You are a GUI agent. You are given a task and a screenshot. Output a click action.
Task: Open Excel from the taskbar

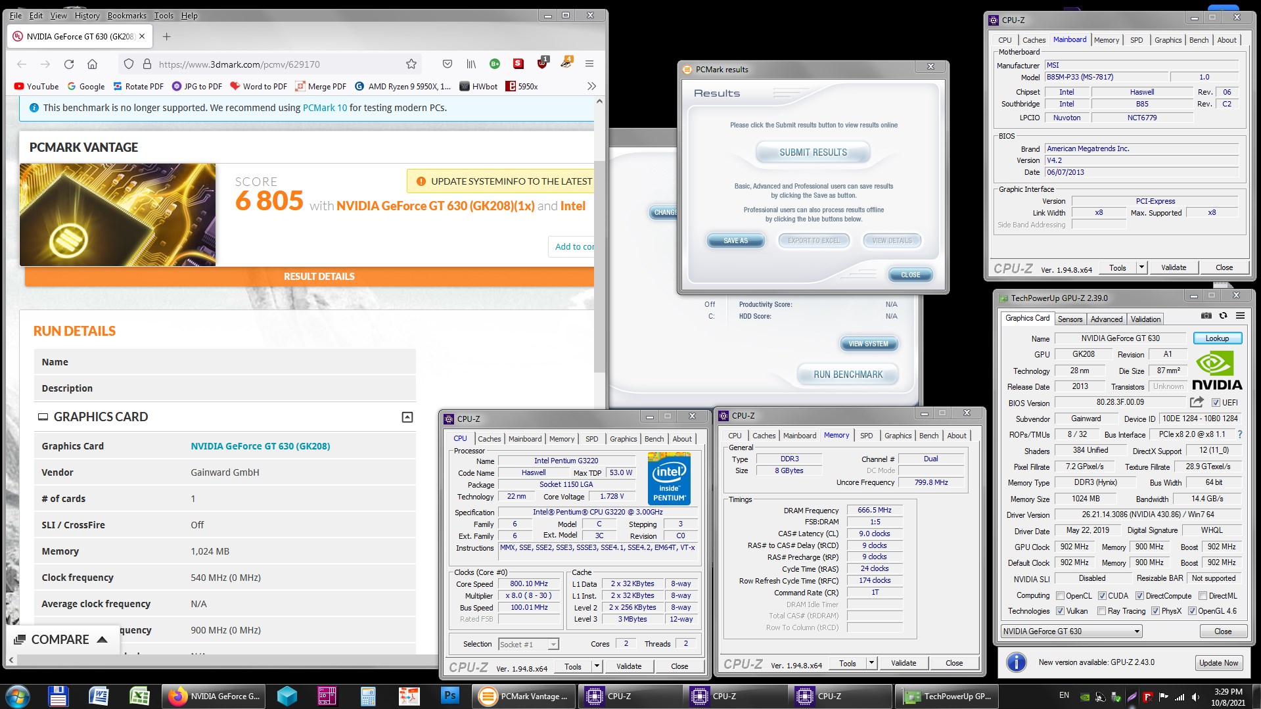point(139,696)
